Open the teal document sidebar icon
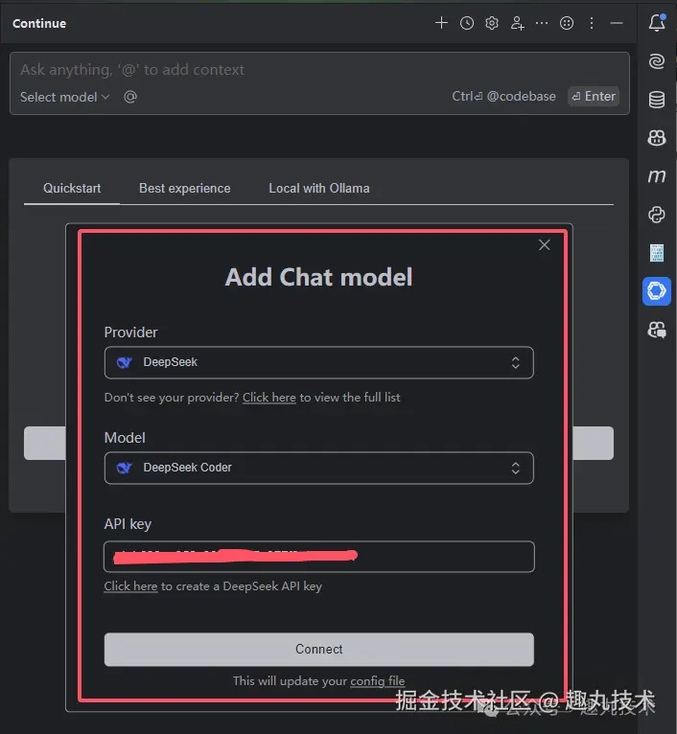This screenshot has width=677, height=734. pos(657,253)
